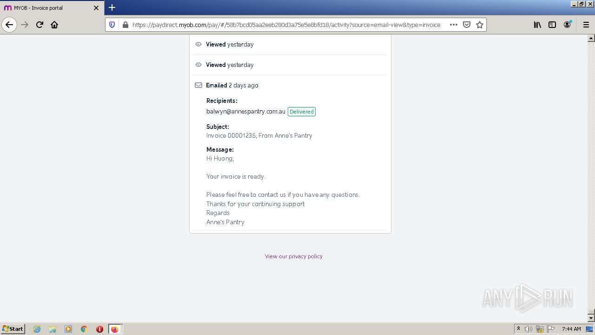Select the MYOB - Invoice portal tab
Viewport: 595px width, 335px height.
[51, 8]
